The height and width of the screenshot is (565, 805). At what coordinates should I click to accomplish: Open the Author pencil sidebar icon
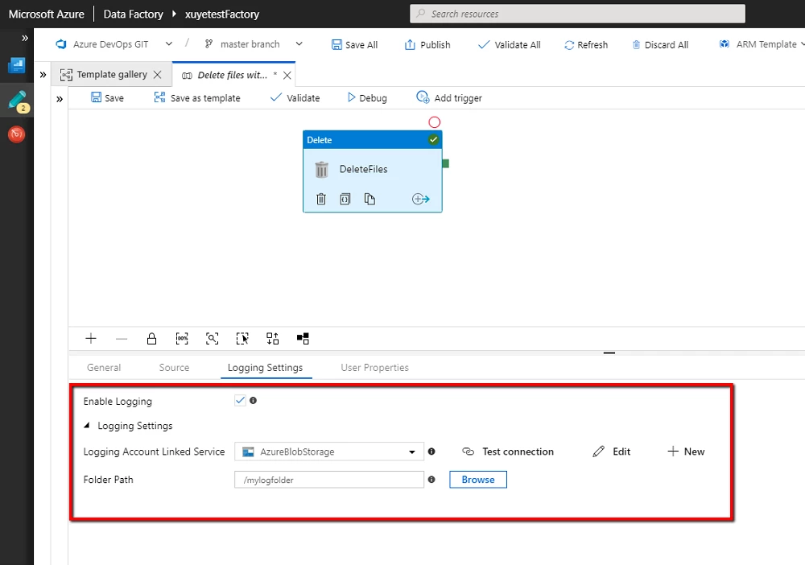(x=18, y=101)
